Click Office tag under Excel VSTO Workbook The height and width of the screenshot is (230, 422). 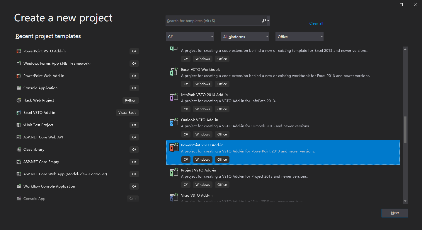click(222, 84)
